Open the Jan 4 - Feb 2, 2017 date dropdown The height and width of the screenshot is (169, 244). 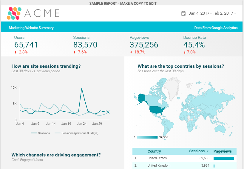(x=212, y=13)
